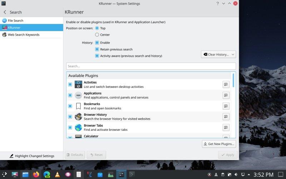The width and height of the screenshot is (286, 179).
Task: Click the help question mark in title bar
Action: (217, 4)
